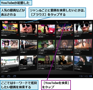
Task: Open the DUBSTEP BEATBOX - HARD CORE video
Action: (83, 28)
